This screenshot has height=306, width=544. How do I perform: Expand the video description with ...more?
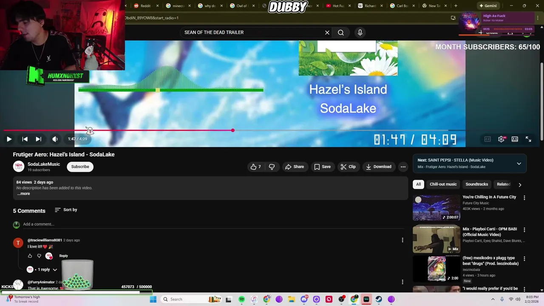23,194
